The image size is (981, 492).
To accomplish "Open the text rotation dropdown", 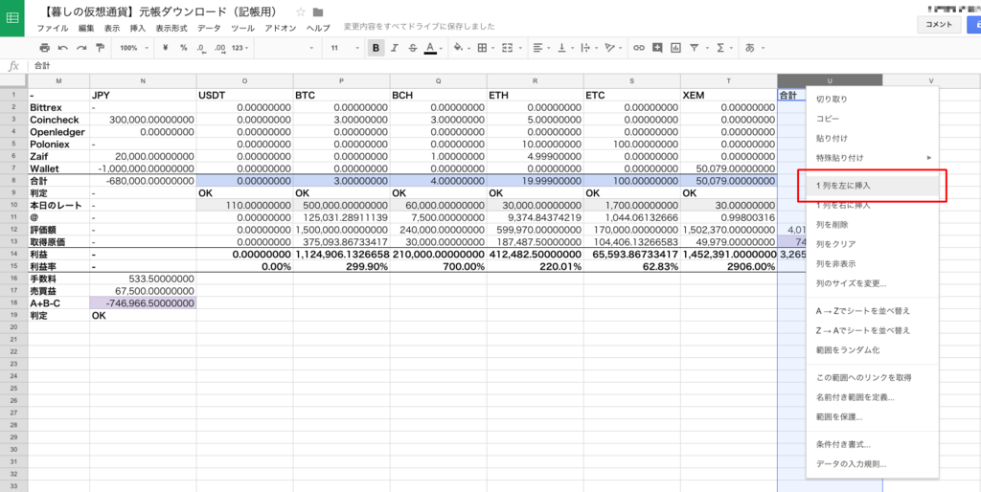I will 614,48.
